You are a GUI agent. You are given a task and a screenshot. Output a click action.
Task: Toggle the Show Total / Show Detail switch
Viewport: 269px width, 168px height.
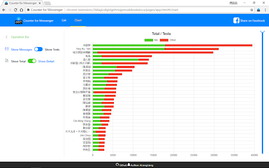tap(32, 61)
